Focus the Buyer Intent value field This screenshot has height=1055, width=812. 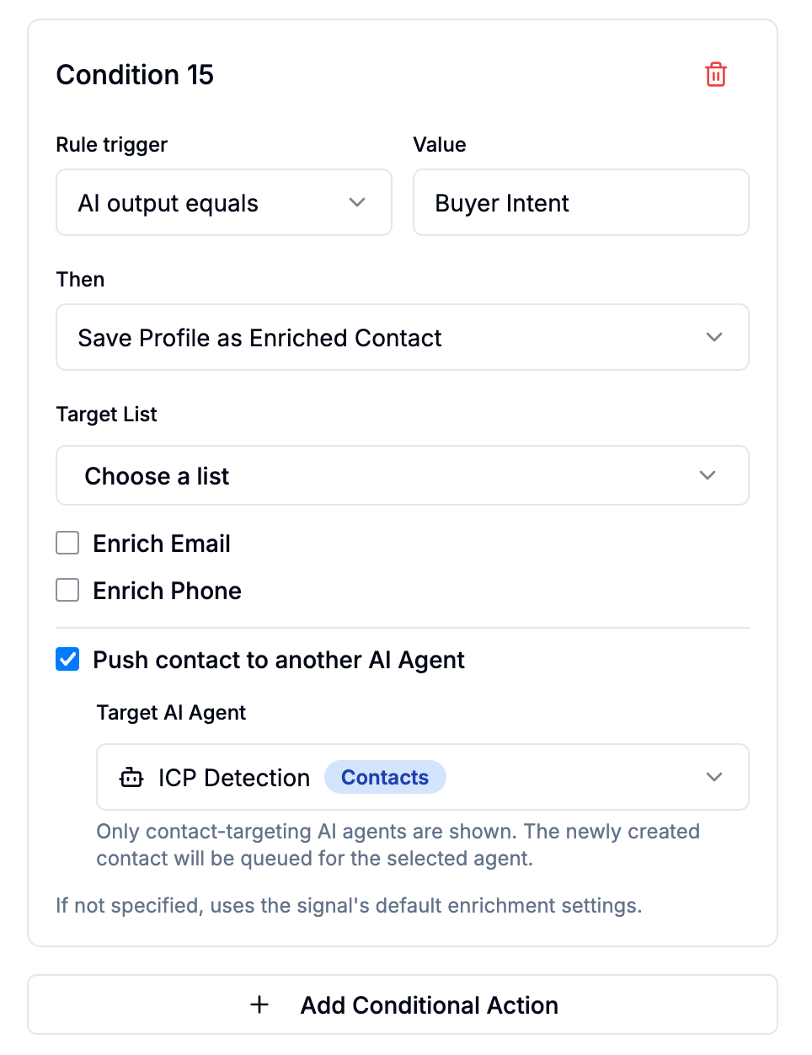581,202
